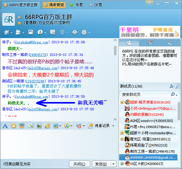Image resolution: width=182 pixels, height=169 pixels.
Task: Expand the 消息记录 dropdown arrow
Action: (113, 126)
